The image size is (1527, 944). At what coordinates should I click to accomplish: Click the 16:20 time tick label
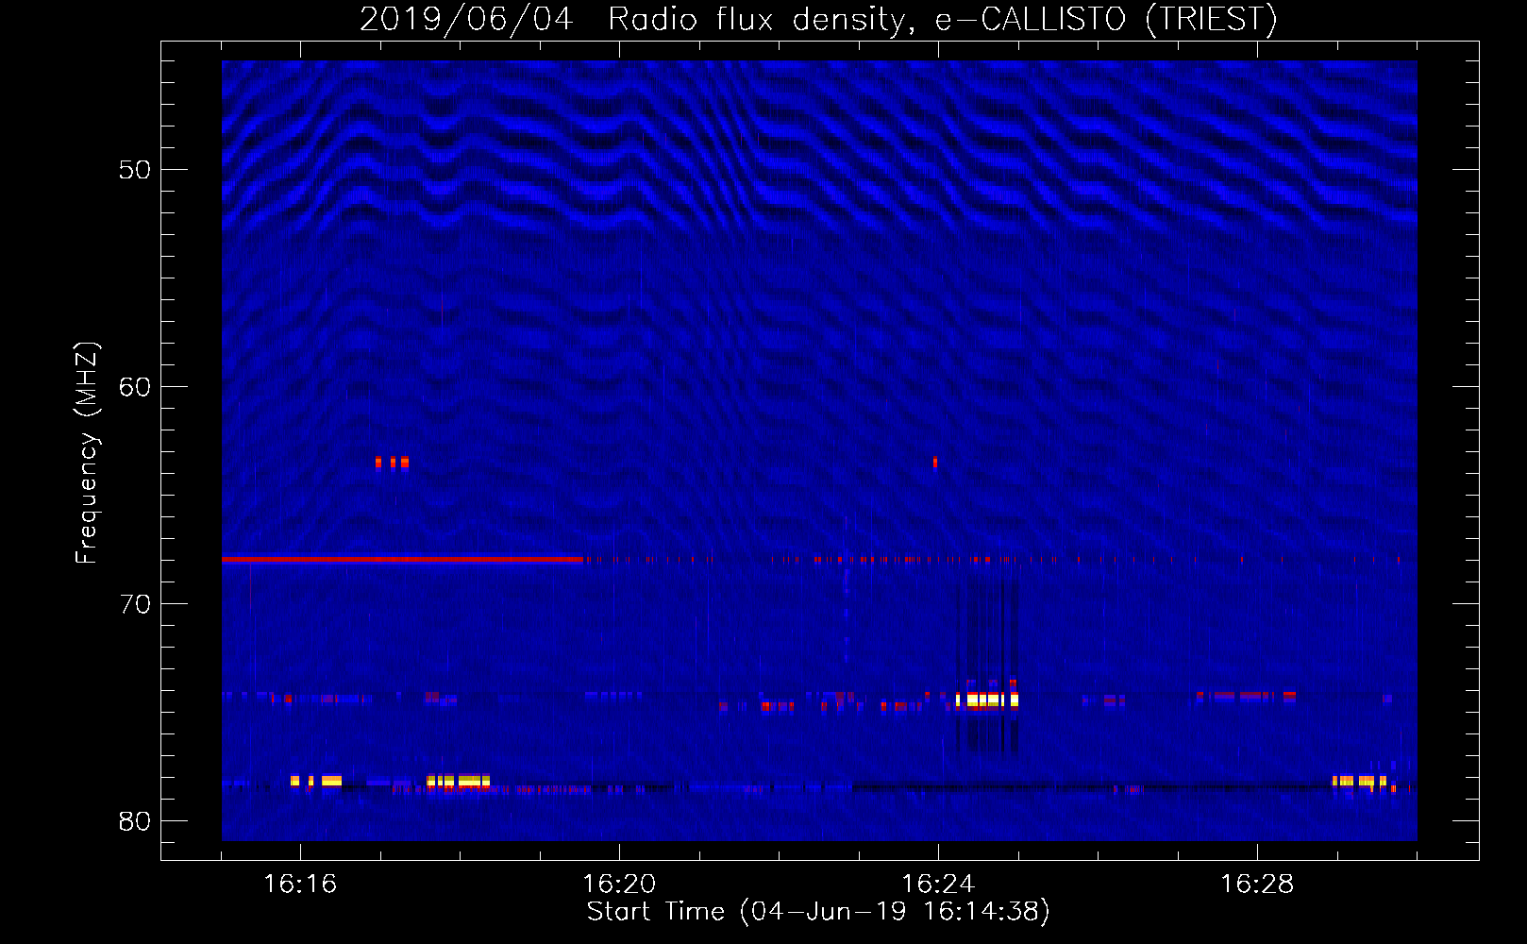coord(619,885)
